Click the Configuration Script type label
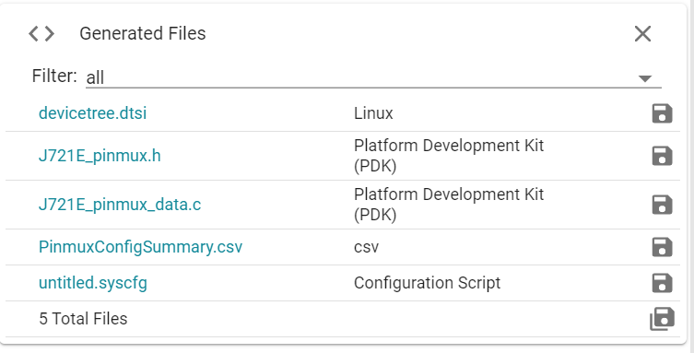The height and width of the screenshot is (353, 694). pyautogui.click(x=427, y=283)
